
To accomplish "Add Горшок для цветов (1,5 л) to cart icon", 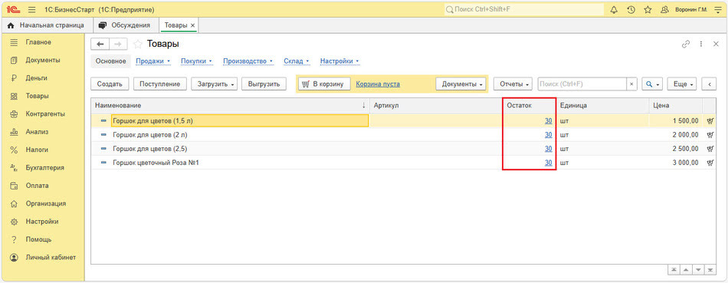I will point(710,121).
